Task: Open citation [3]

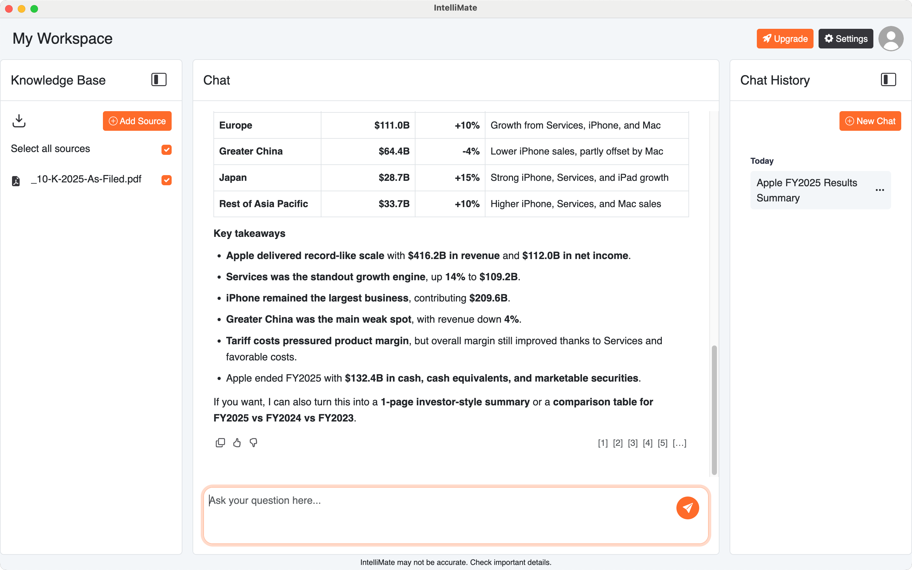Action: coord(632,443)
